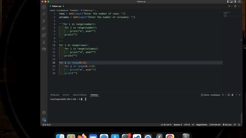246x138 pixels.
Task: Toggle secondary side bar visibility
Action: tap(235, 2)
